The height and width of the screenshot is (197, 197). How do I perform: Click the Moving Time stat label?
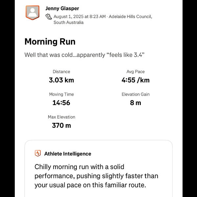[61, 94]
